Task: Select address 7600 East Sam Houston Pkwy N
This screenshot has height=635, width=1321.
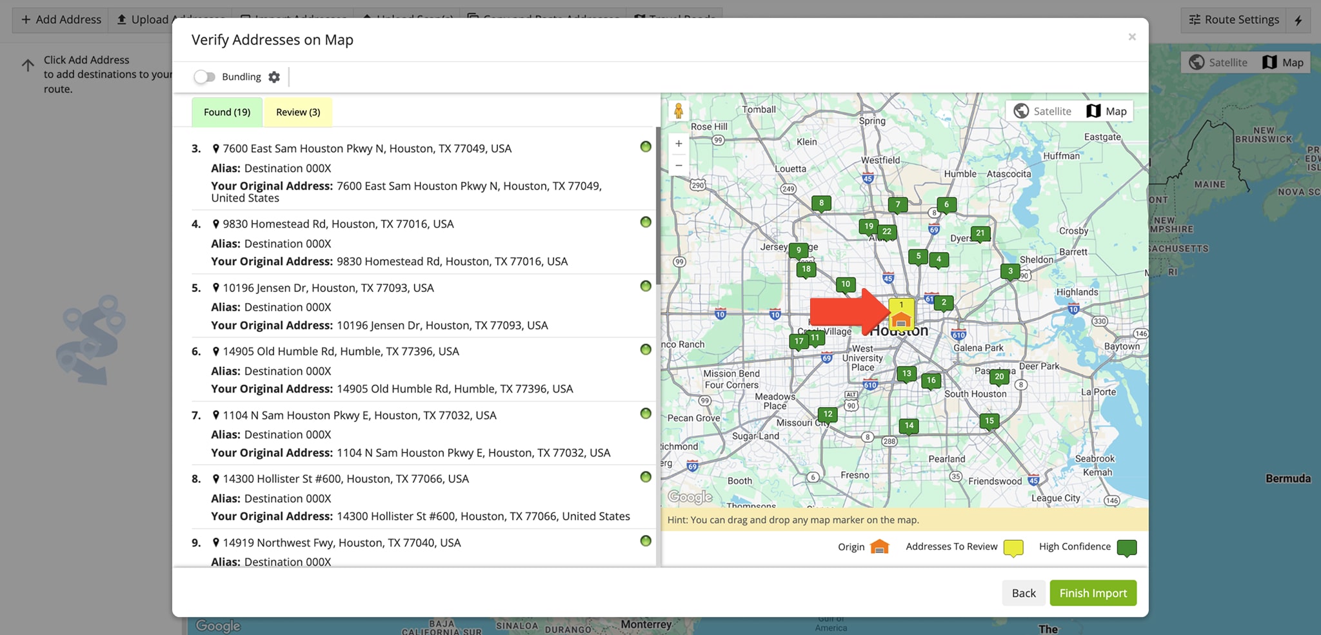Action: [x=367, y=149]
